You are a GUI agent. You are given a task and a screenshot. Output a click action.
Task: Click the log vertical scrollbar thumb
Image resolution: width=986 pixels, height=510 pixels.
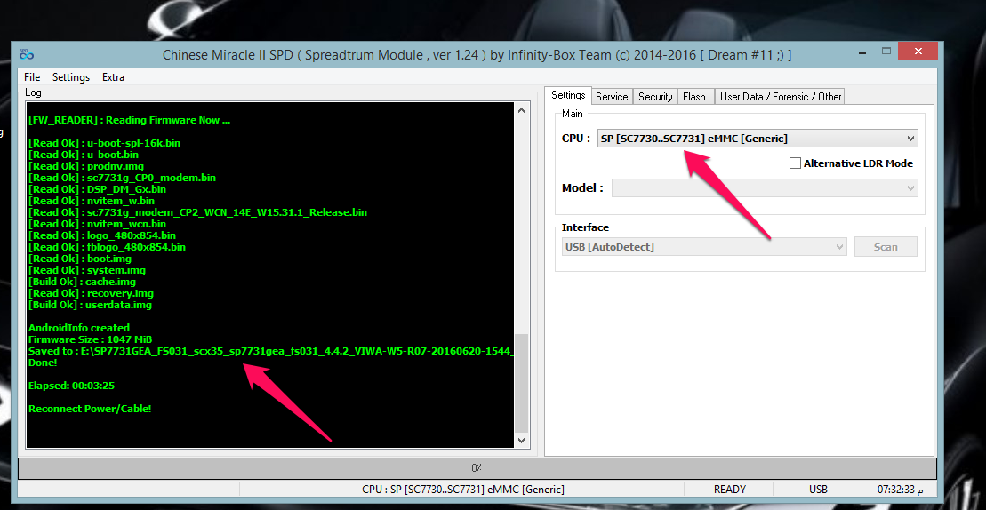521,383
